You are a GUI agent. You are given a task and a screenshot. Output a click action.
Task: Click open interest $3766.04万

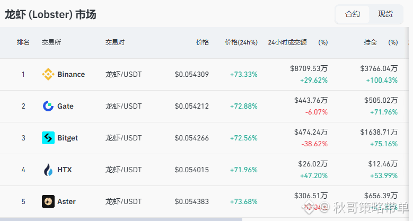pyautogui.click(x=379, y=68)
